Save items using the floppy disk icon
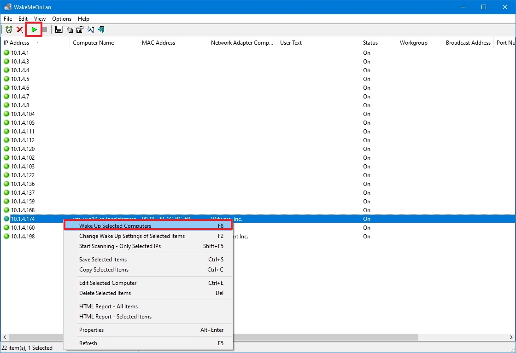Image resolution: width=516 pixels, height=353 pixels. coord(59,29)
